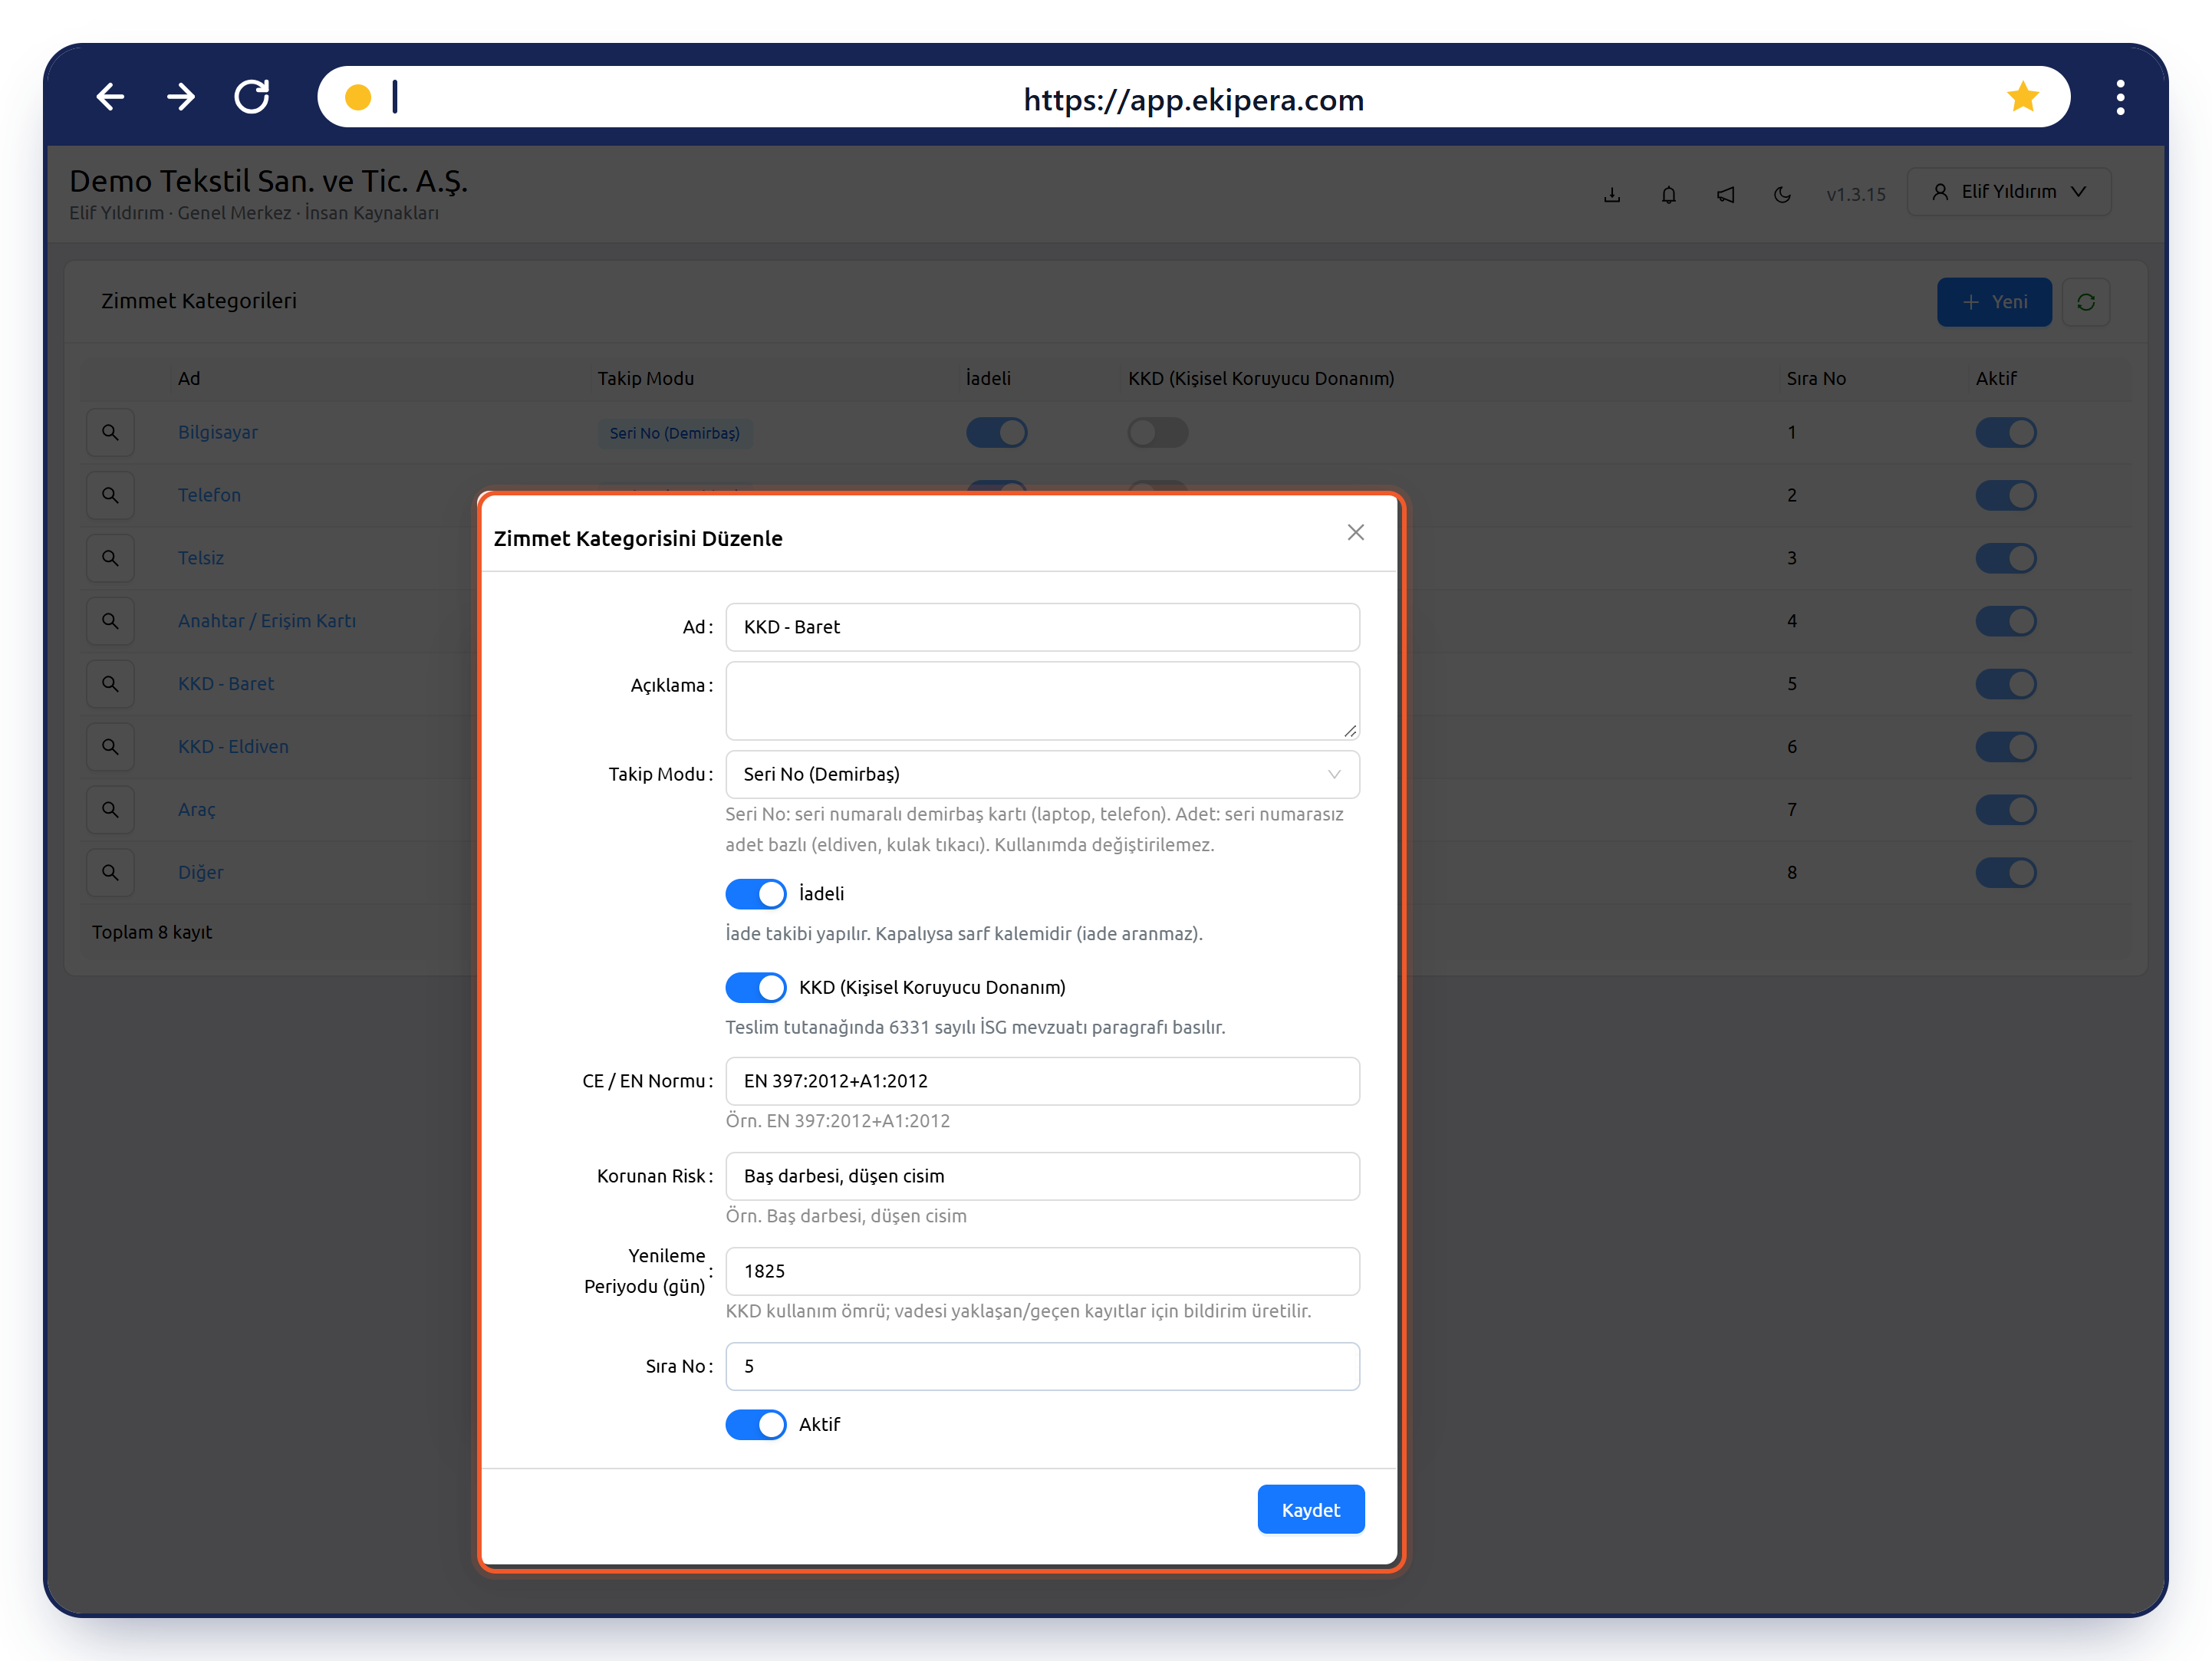Switch to dark mode moon icon

(1782, 194)
